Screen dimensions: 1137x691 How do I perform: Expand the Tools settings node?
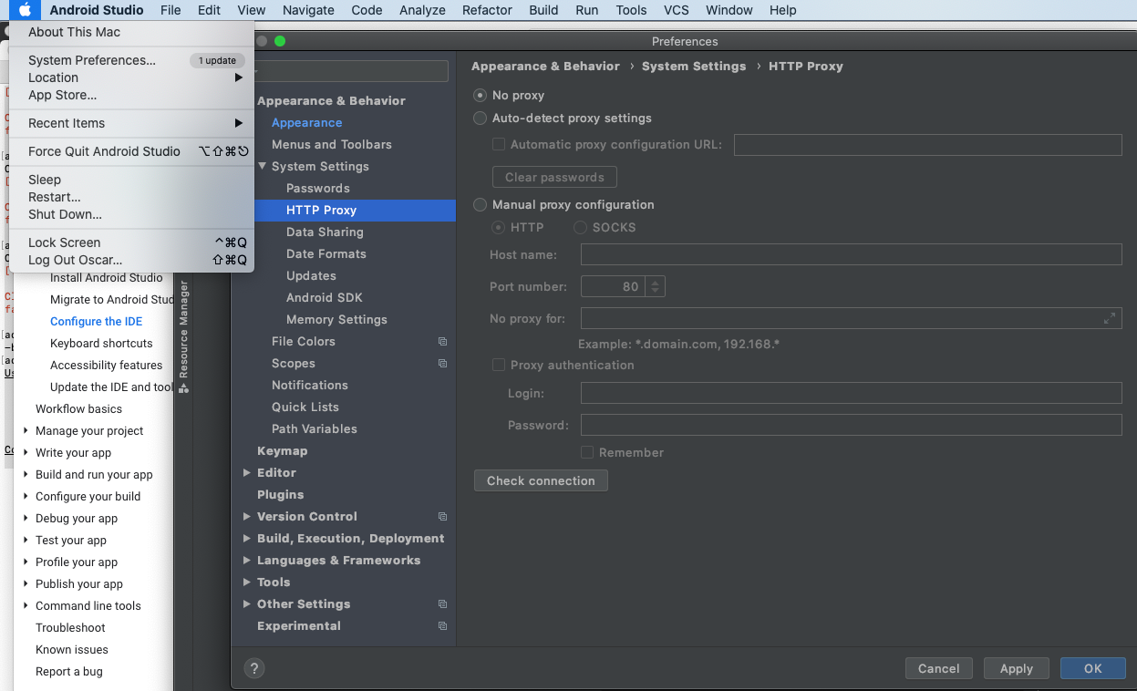pos(247,583)
